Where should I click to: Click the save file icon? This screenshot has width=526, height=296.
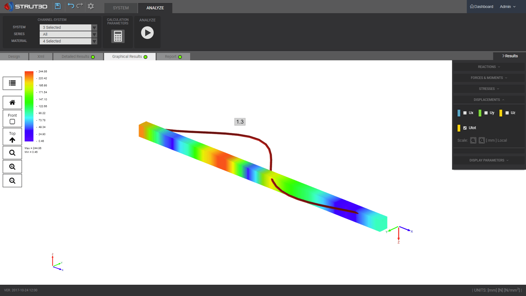57,6
